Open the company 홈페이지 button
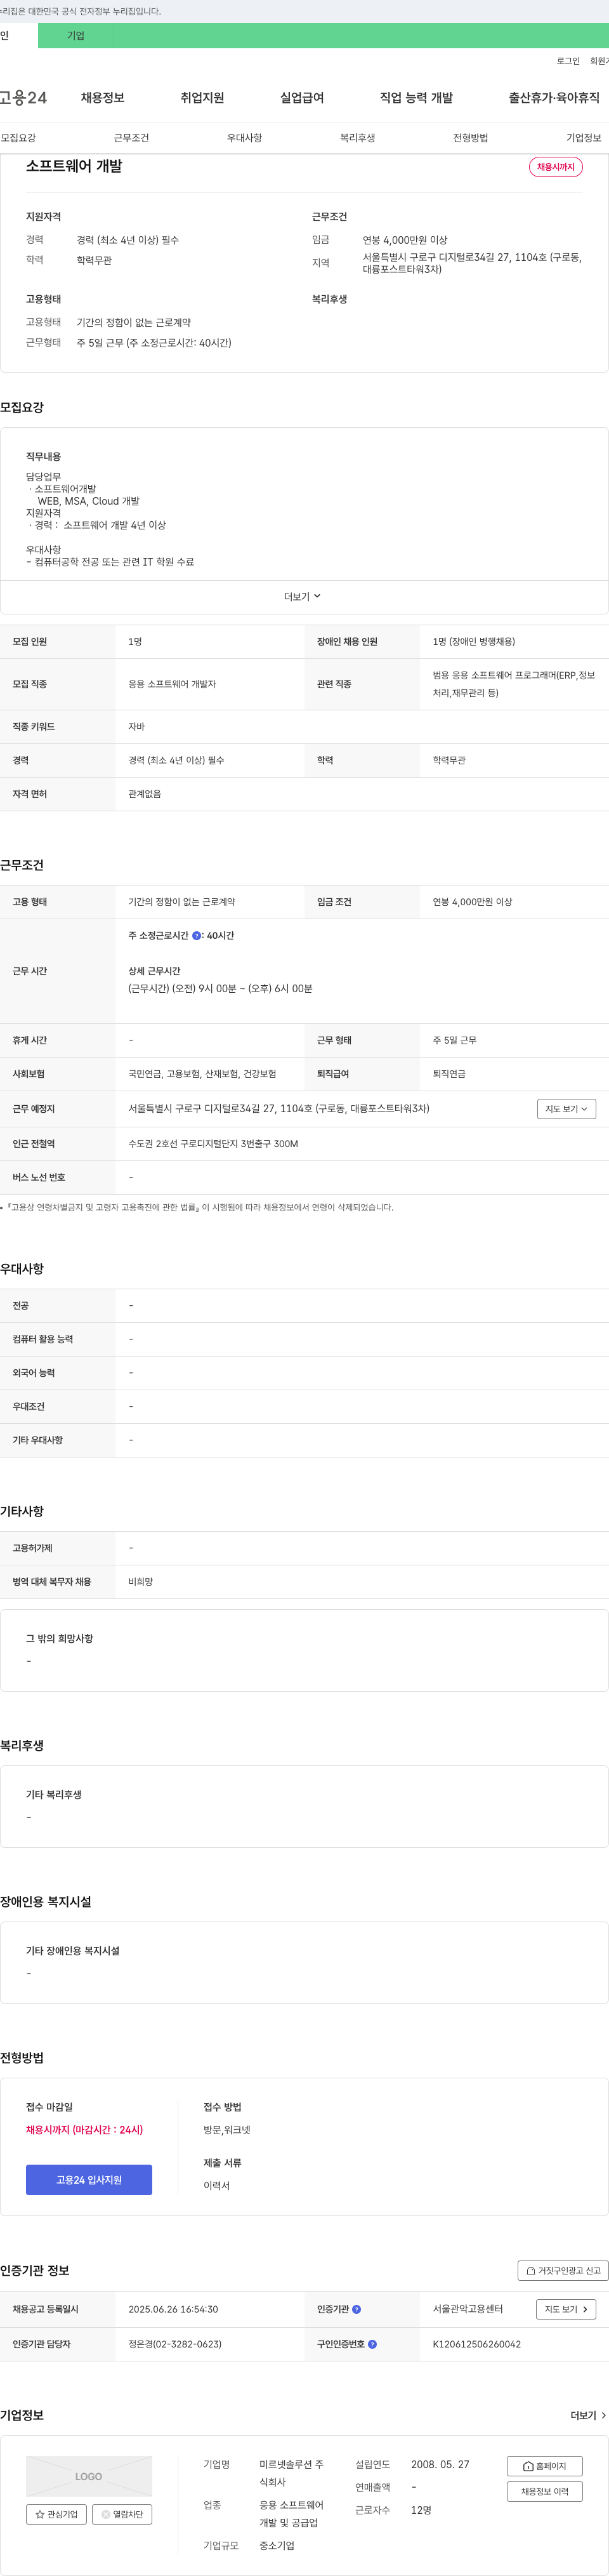 point(544,2466)
